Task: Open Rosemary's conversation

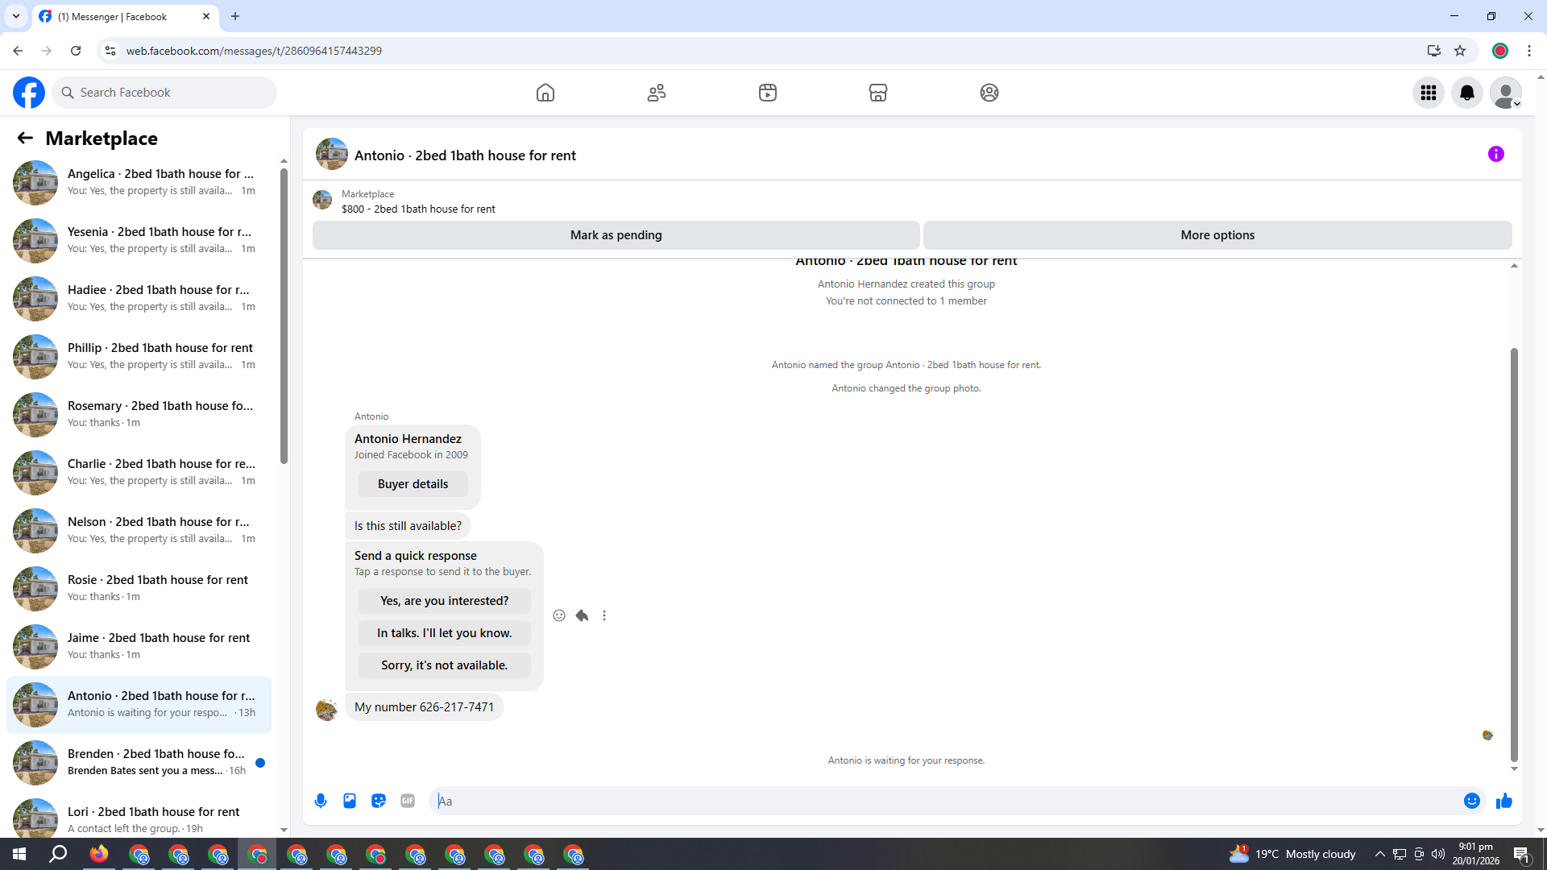Action: (139, 414)
